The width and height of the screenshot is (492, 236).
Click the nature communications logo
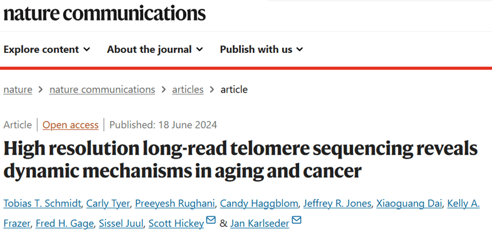[x=105, y=13]
